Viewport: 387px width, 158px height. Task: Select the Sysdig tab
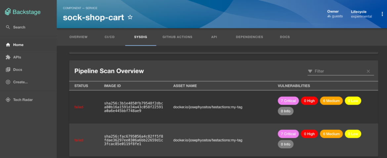(x=141, y=37)
